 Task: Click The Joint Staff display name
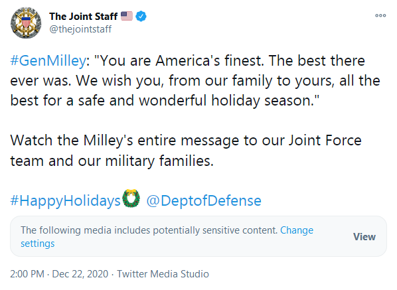(x=83, y=17)
